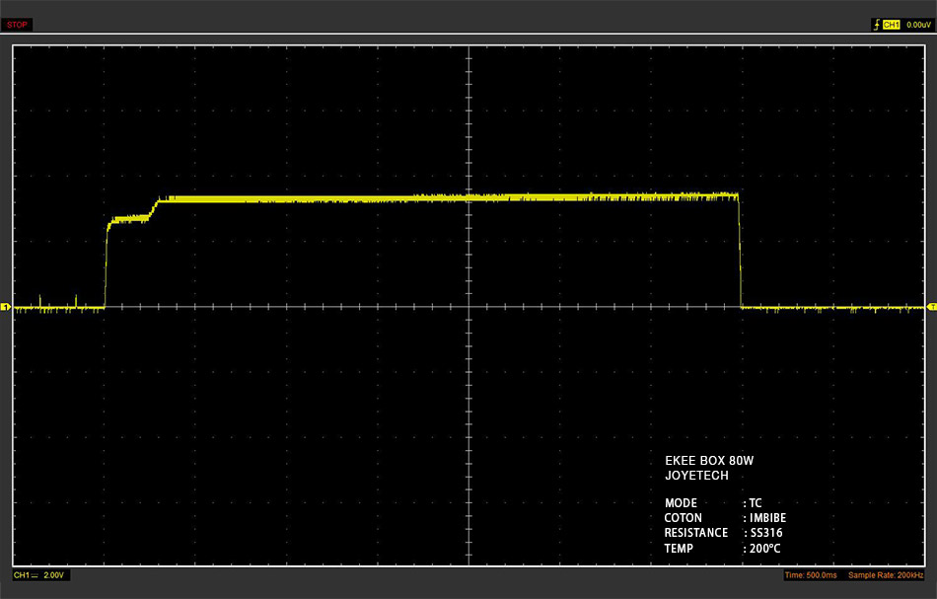Click the rising-edge trigger slope icon
Viewport: 937px width, 599px height.
pos(876,25)
